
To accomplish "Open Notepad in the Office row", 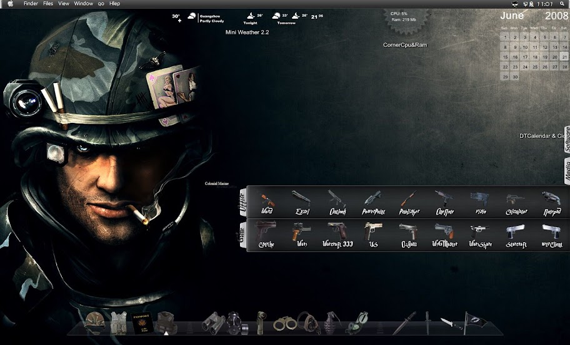I will click(x=552, y=203).
